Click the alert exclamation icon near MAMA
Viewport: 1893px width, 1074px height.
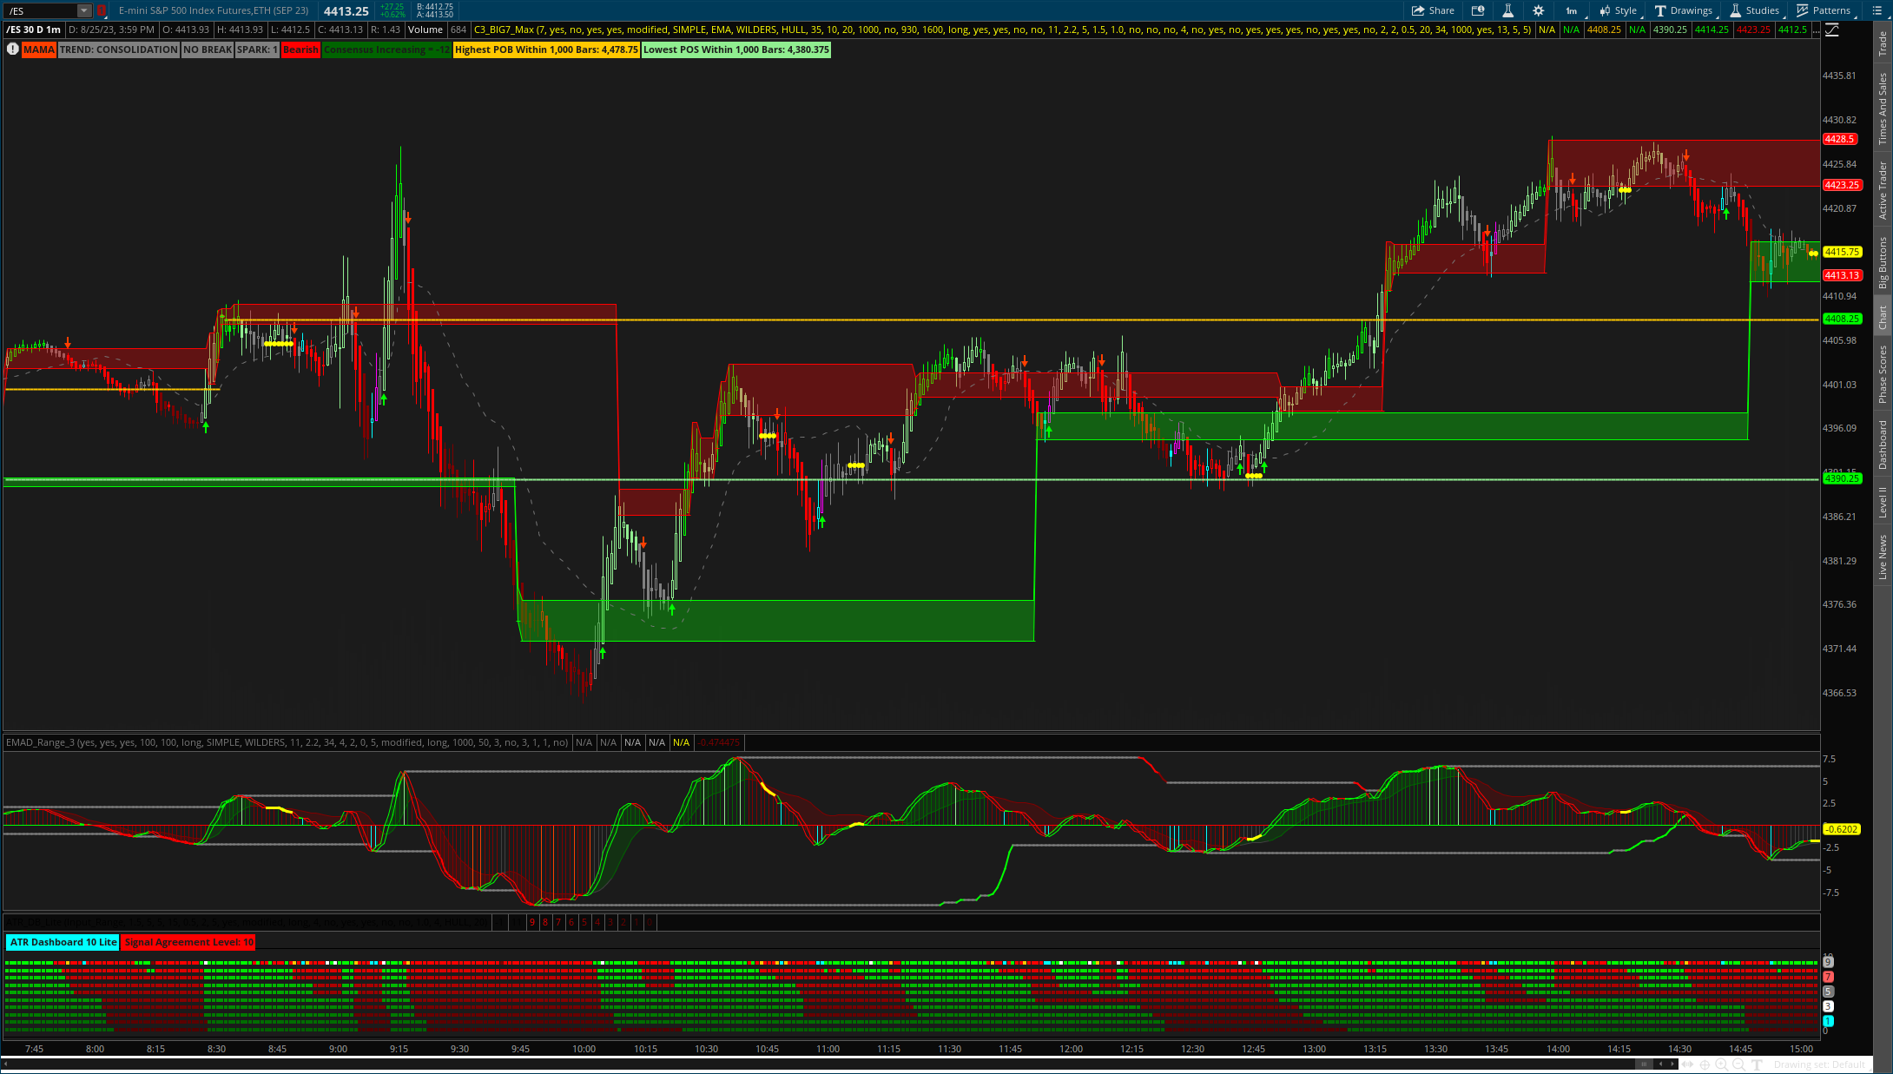point(12,49)
